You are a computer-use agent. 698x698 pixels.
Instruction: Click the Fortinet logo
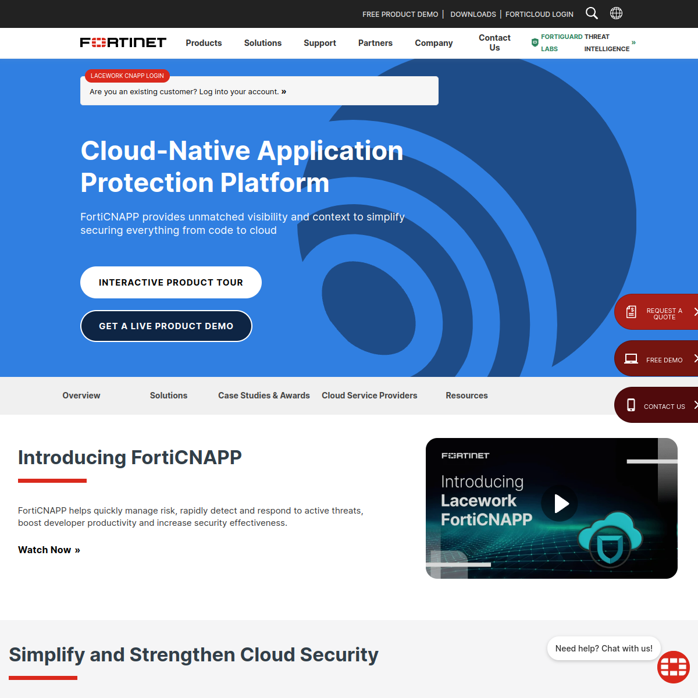pos(123,42)
